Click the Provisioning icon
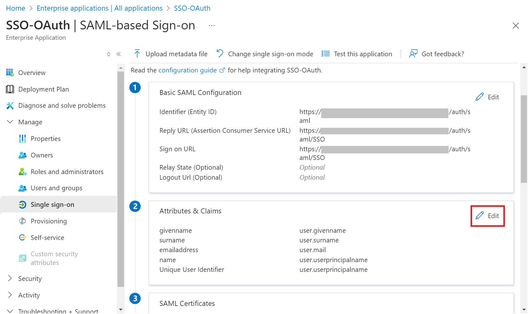This screenshot has width=528, height=314. [22, 221]
